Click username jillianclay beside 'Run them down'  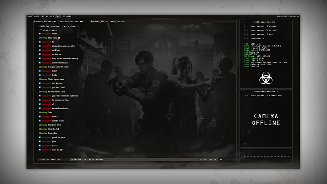[x=43, y=125]
